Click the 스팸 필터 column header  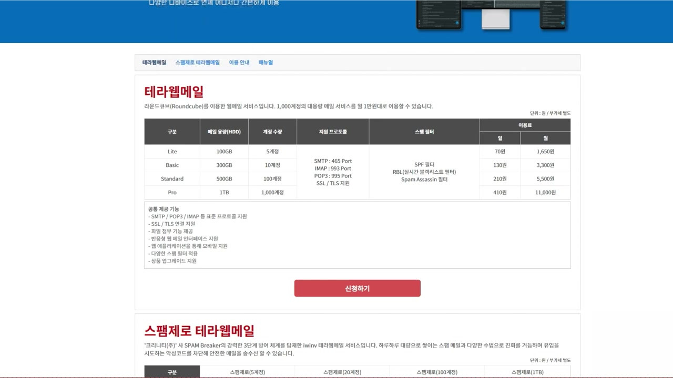pos(424,132)
